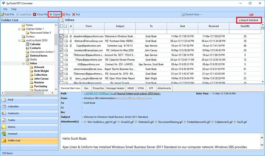Collapse the scott outlook 2003 tree node
This screenshot has width=265, height=156.
[19, 41]
